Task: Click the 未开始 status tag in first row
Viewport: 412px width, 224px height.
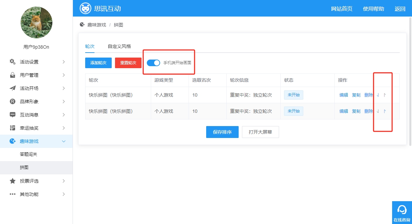Action: tap(294, 95)
